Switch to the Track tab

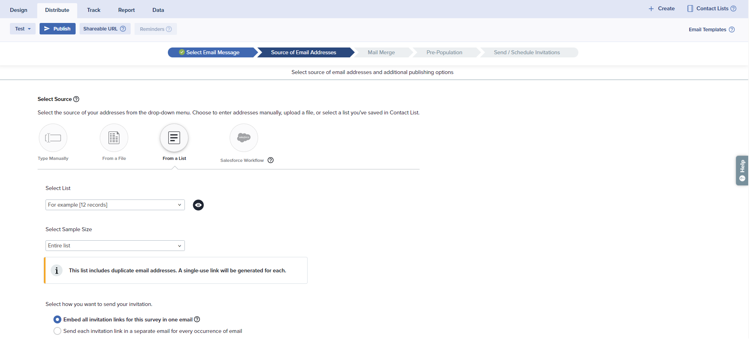click(94, 10)
